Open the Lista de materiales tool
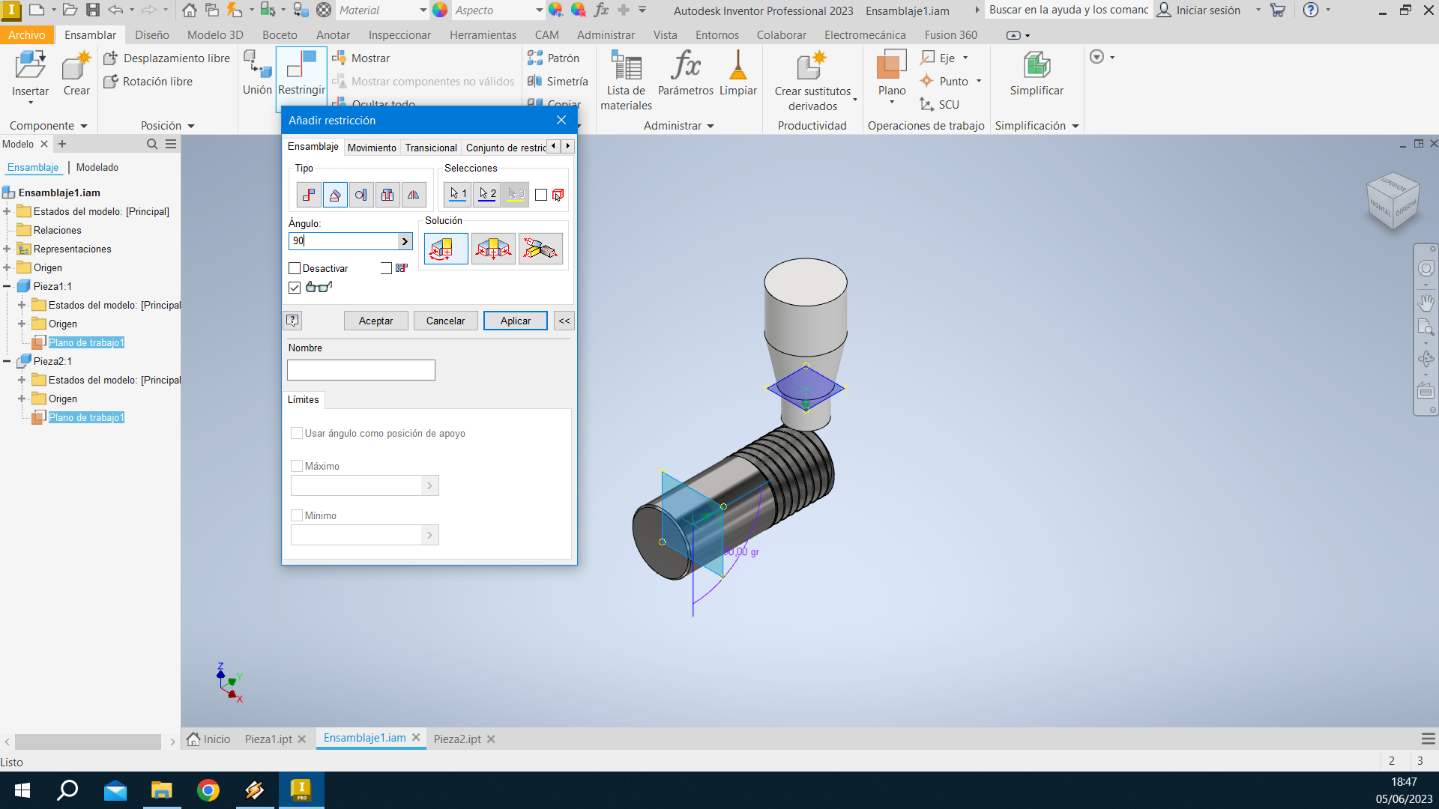The height and width of the screenshot is (809, 1439). tap(627, 75)
